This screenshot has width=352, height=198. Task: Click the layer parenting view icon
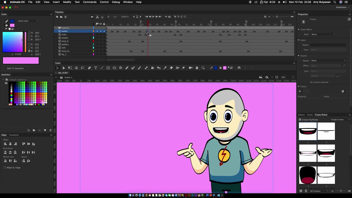(x=97, y=17)
